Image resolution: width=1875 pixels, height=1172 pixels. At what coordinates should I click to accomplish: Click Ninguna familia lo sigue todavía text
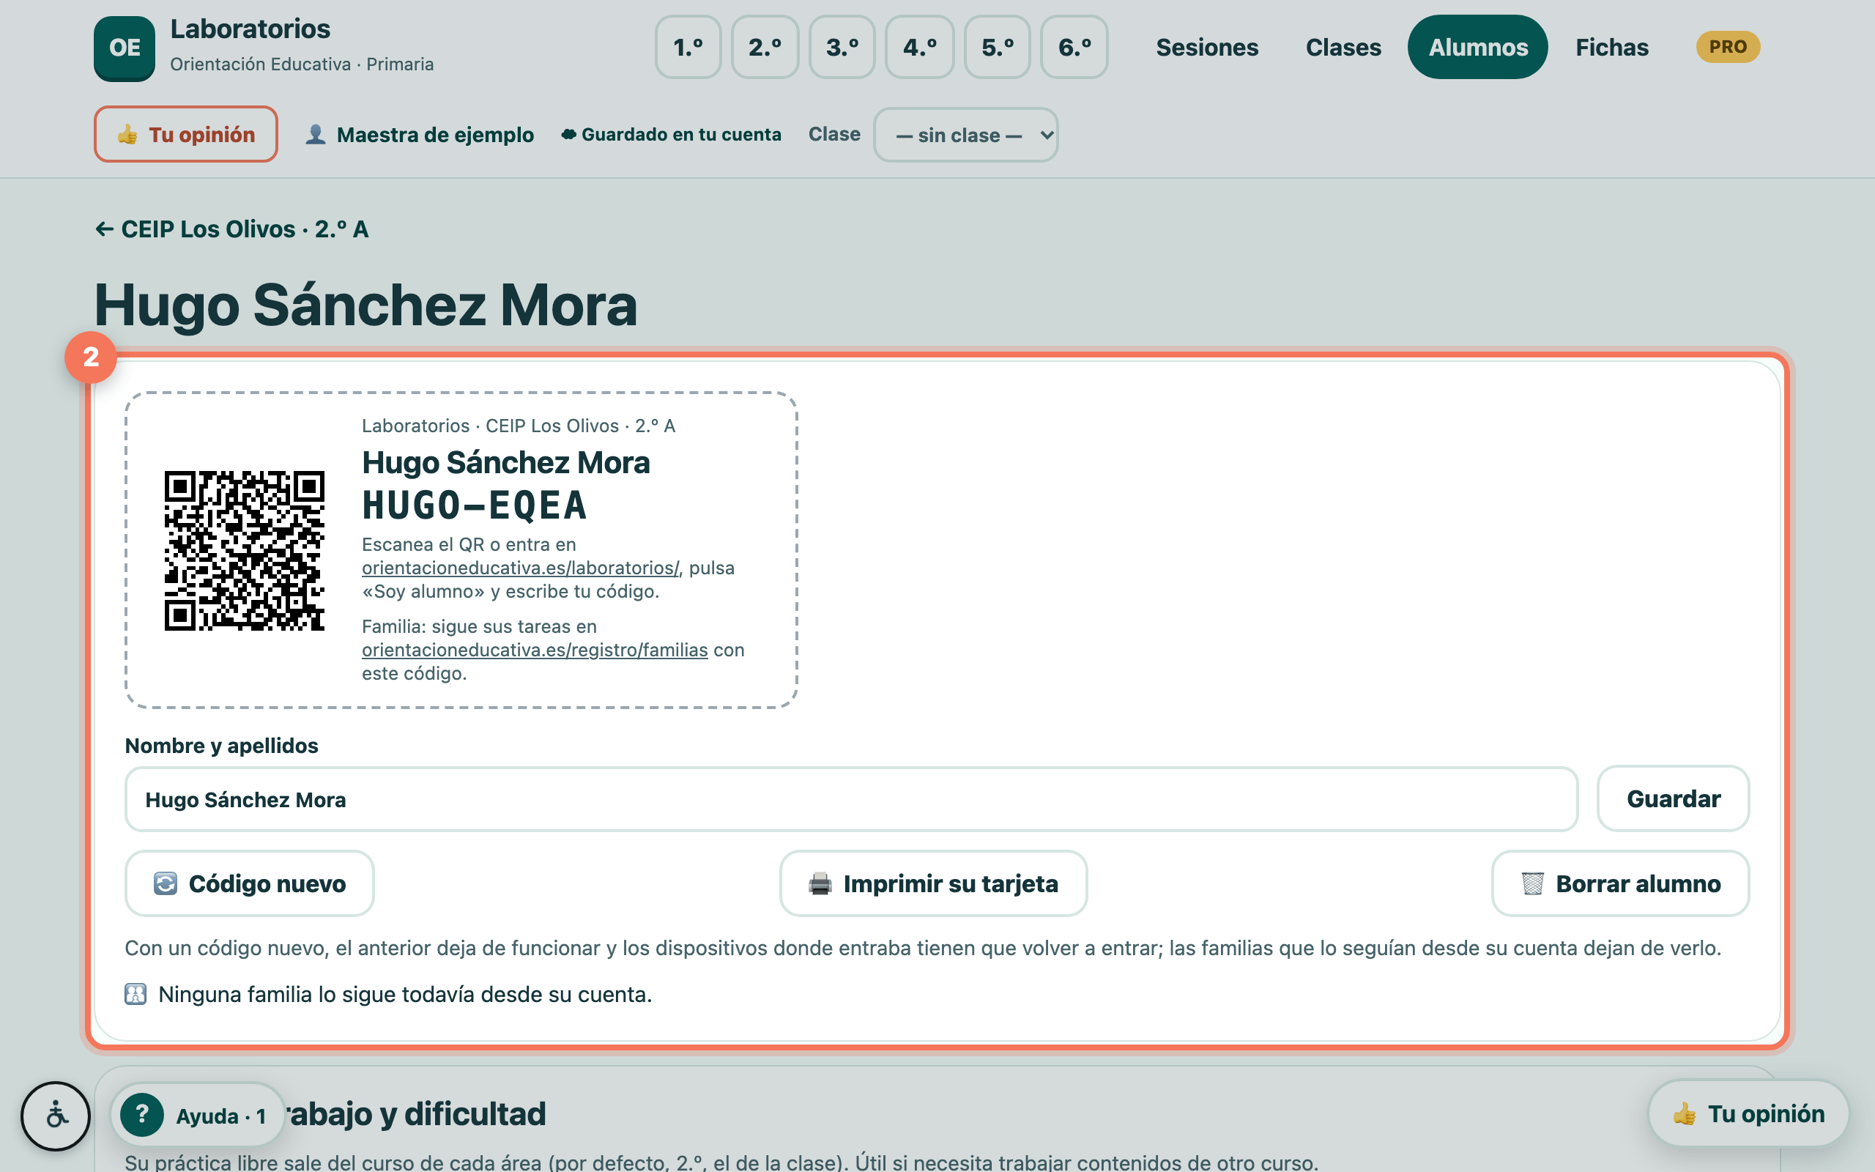404,995
